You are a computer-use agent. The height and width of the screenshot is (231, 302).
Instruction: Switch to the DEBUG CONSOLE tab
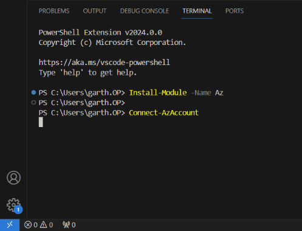[145, 11]
